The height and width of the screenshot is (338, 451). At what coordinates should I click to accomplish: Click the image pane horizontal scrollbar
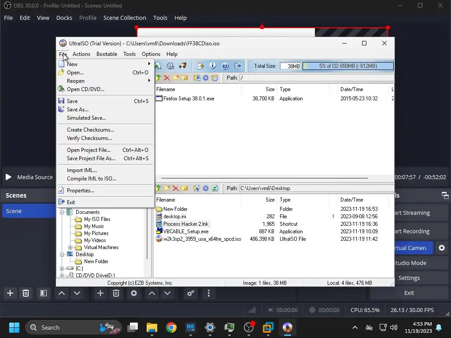(264, 178)
